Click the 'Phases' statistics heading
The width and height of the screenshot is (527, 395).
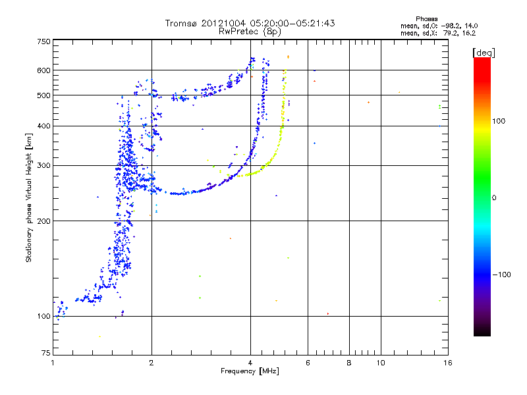point(426,19)
